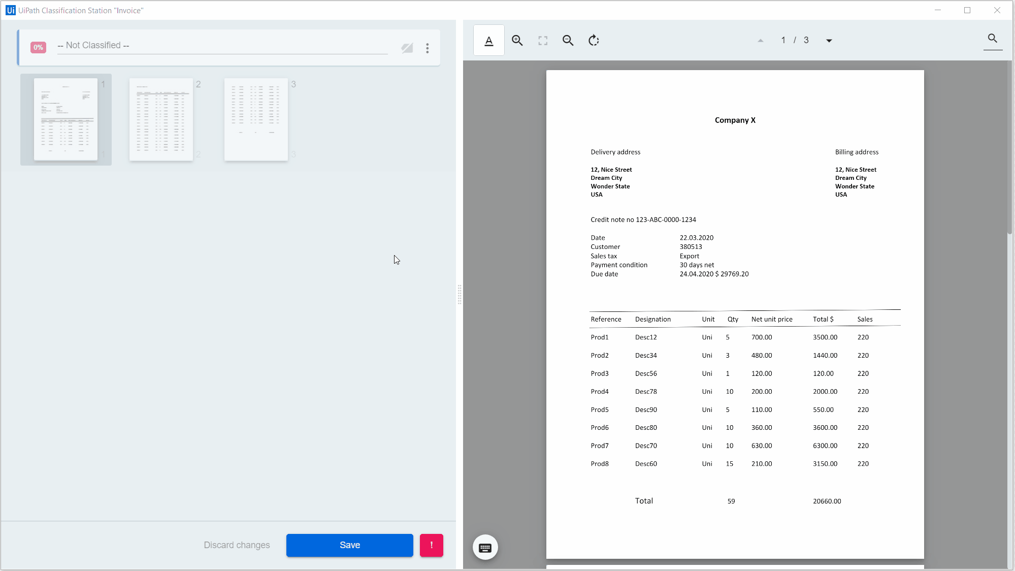
Task: Select page 1 thumbnail
Action: (x=66, y=119)
